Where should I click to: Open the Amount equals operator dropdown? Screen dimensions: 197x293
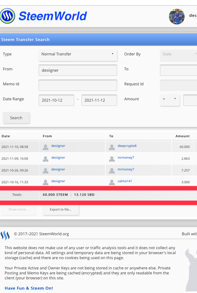(170, 100)
